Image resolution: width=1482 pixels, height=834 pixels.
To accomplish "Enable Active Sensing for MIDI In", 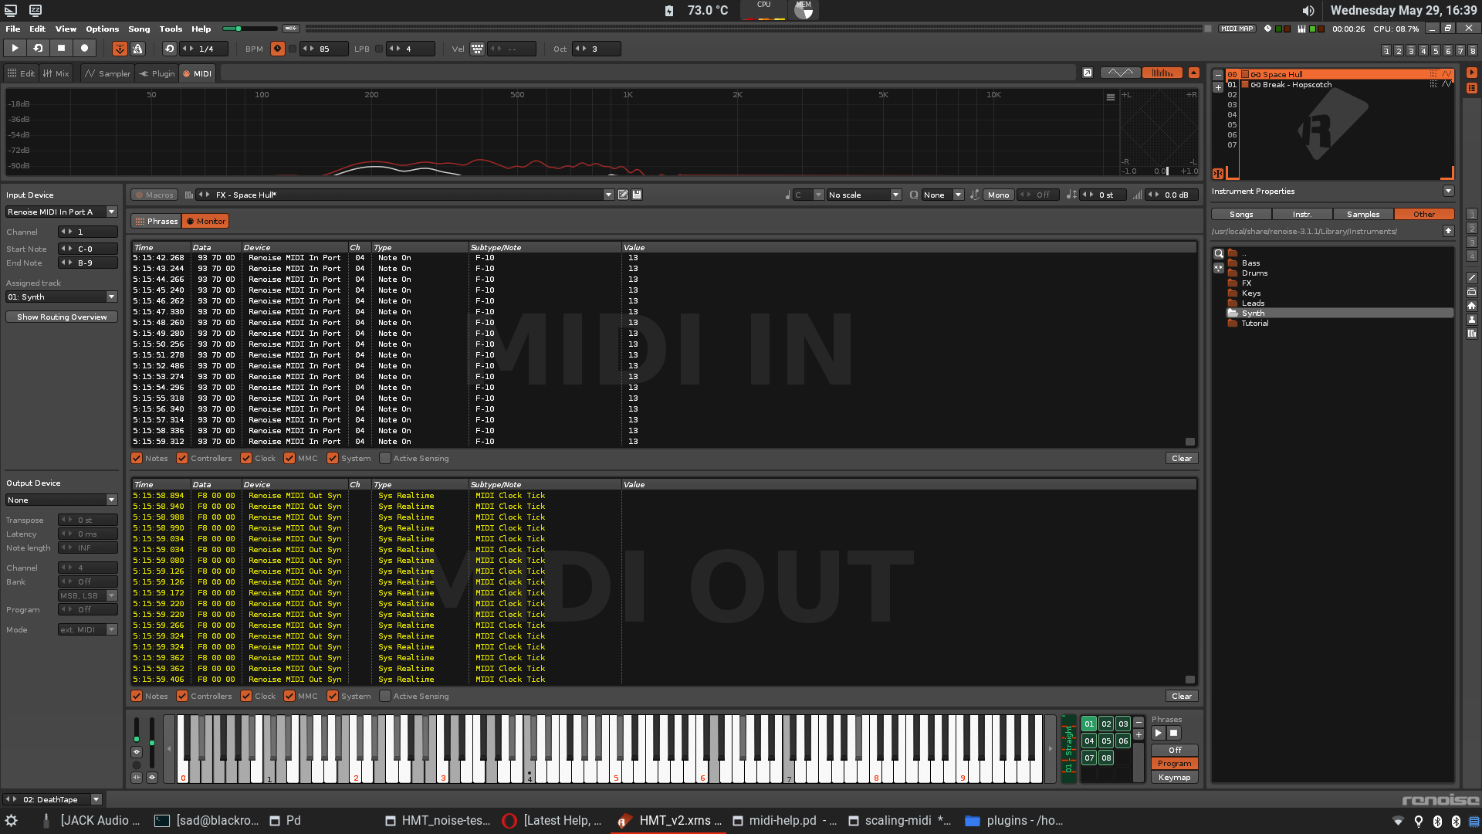I will pyautogui.click(x=385, y=458).
